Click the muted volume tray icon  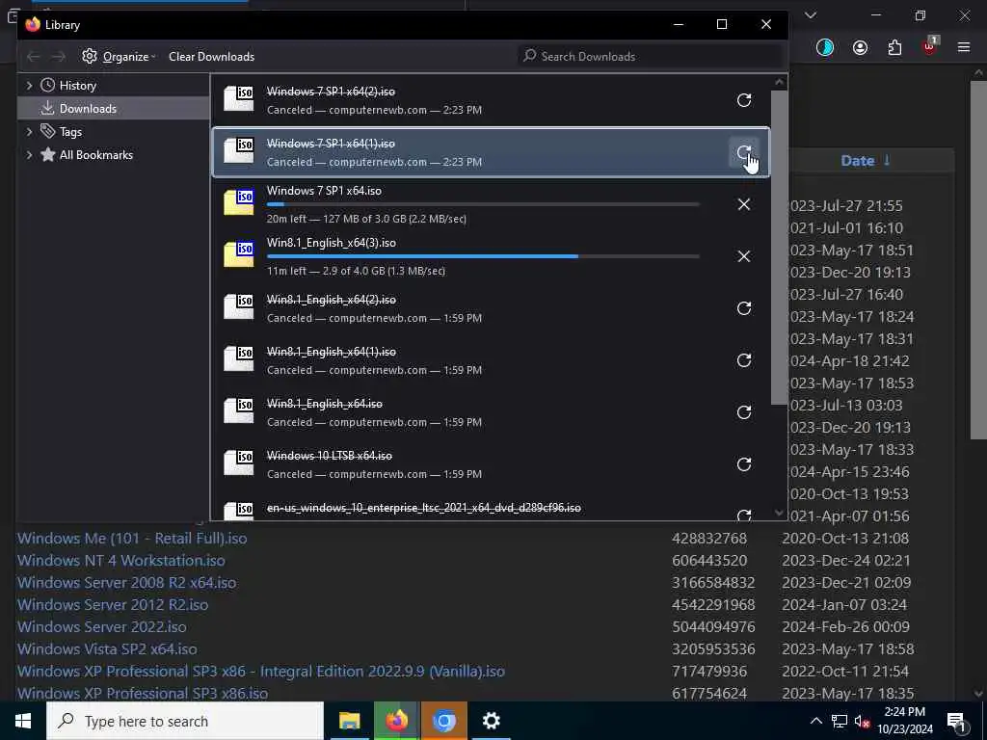pos(863,721)
